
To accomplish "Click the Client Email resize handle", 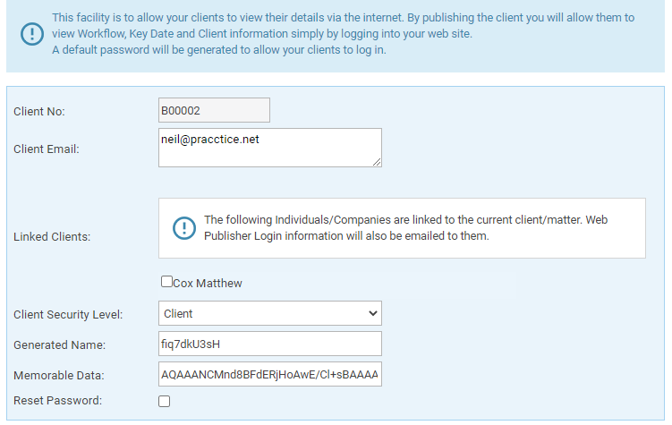I will pyautogui.click(x=377, y=162).
